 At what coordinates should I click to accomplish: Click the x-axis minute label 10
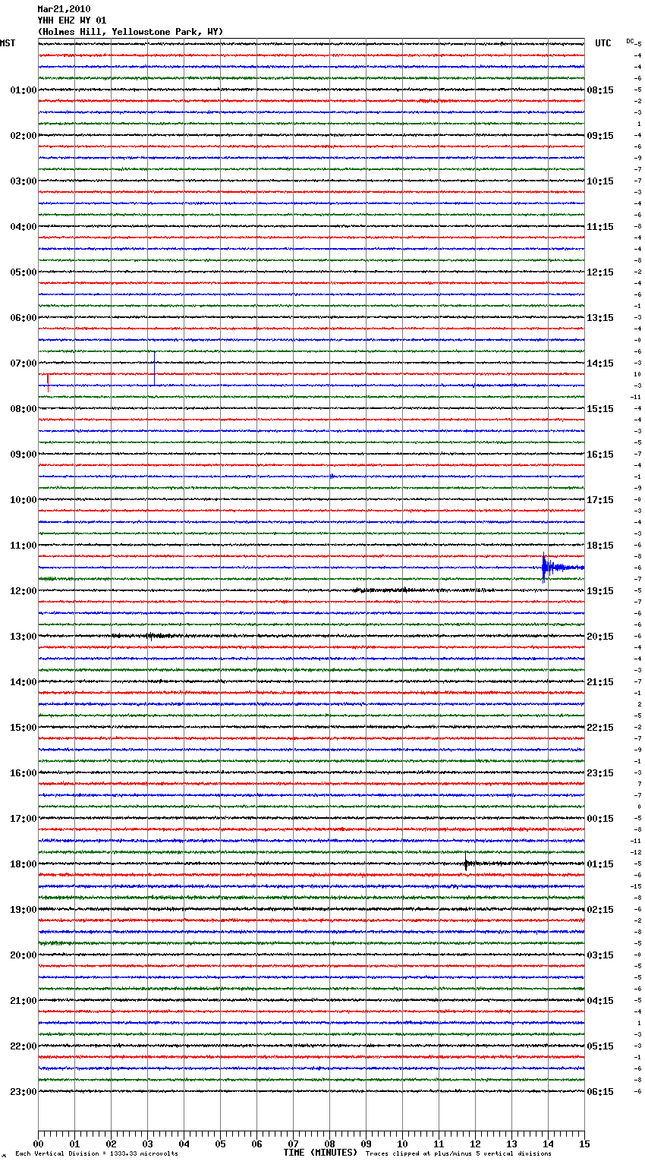[x=402, y=1144]
